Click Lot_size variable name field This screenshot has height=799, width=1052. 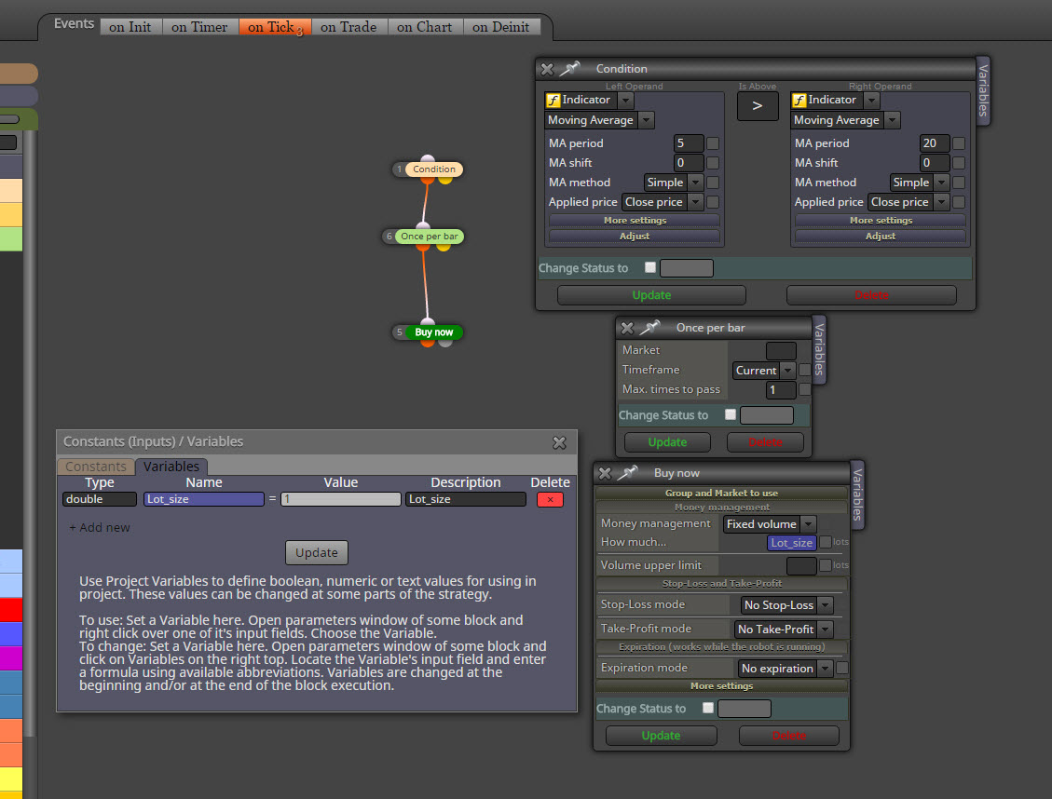[204, 499]
